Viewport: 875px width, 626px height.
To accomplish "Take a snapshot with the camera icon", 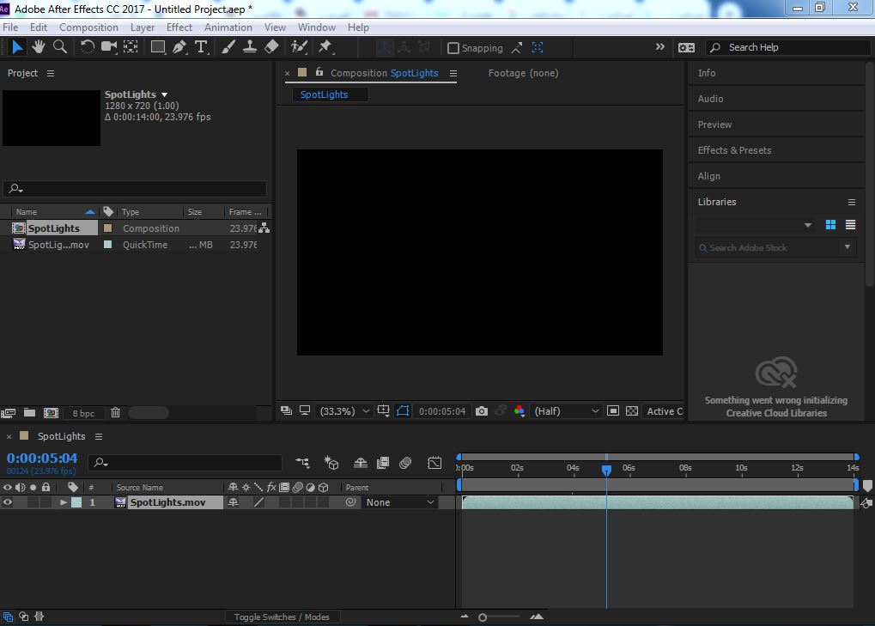I will point(482,411).
